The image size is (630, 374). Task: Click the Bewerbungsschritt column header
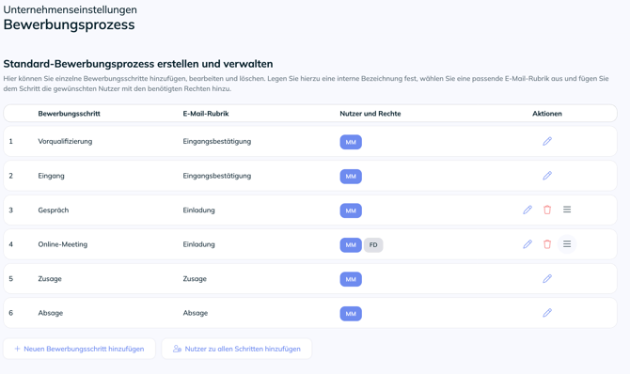click(69, 114)
